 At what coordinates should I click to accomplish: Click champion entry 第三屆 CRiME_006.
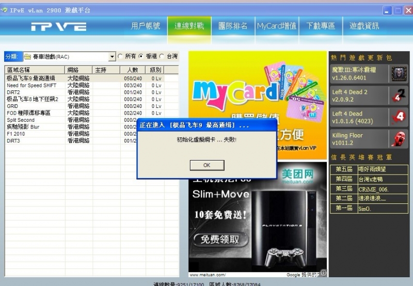[369, 189]
